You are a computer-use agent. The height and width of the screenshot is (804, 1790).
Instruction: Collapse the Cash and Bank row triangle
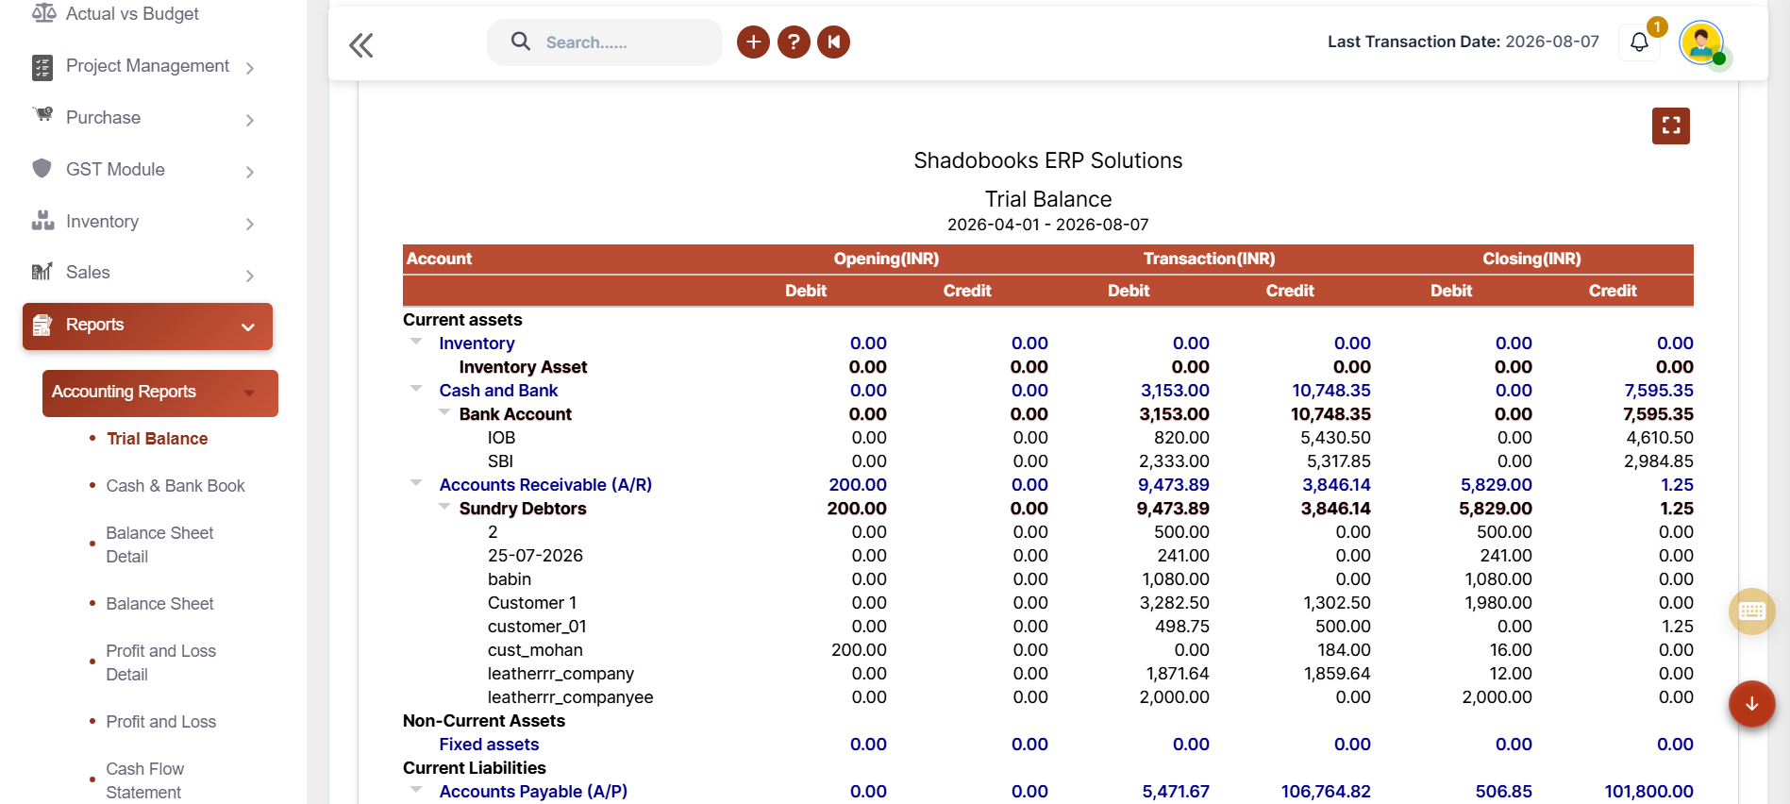[x=416, y=388]
